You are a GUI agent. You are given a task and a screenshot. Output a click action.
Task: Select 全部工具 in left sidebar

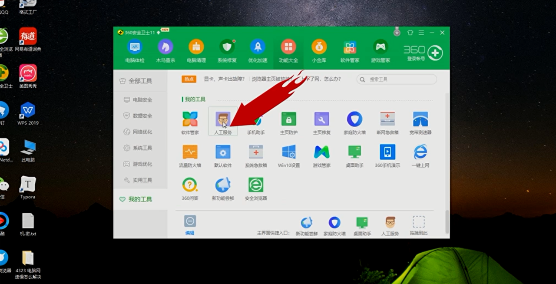tap(140, 81)
